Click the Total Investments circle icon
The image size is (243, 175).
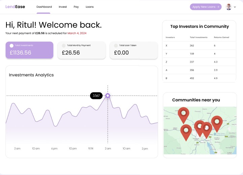click(x=11, y=46)
